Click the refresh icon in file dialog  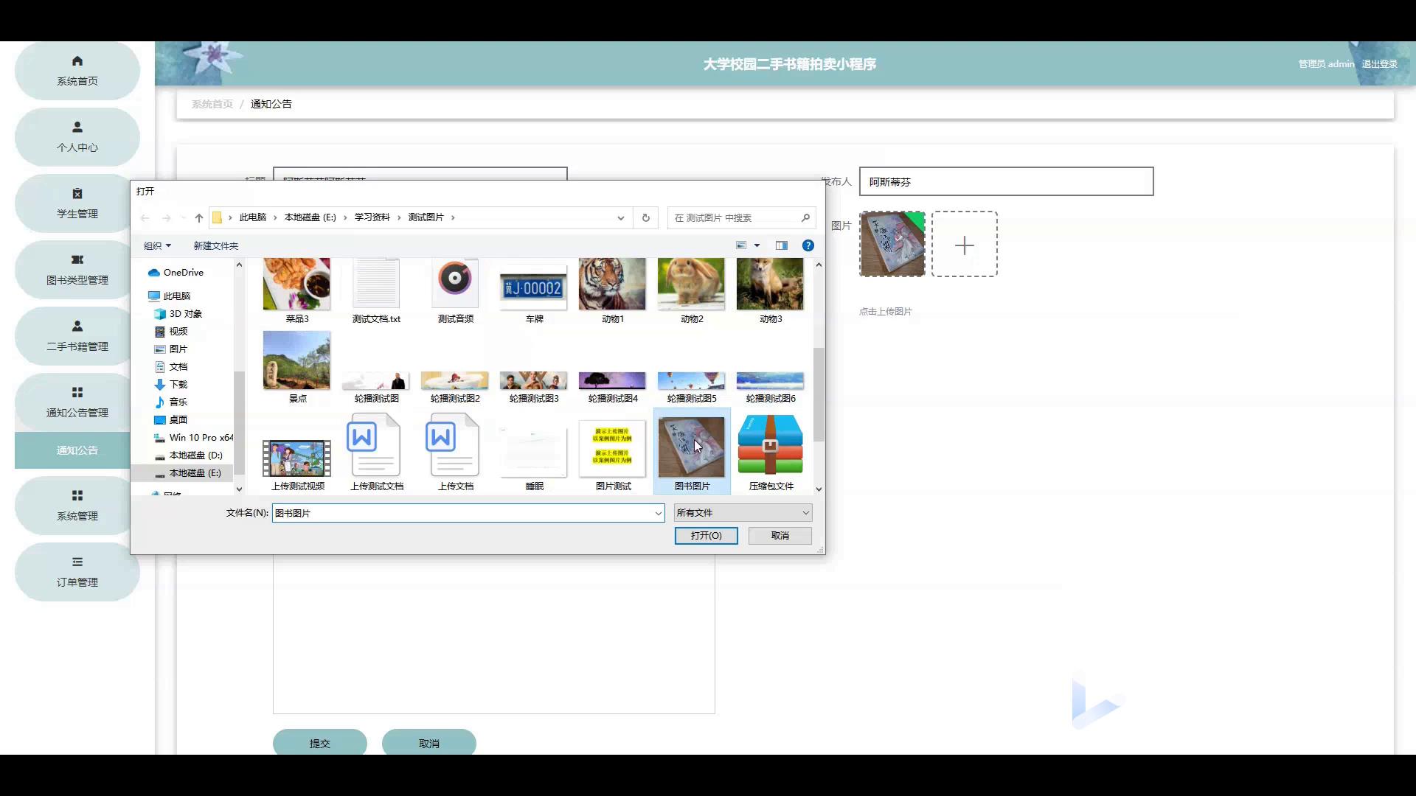tap(645, 217)
